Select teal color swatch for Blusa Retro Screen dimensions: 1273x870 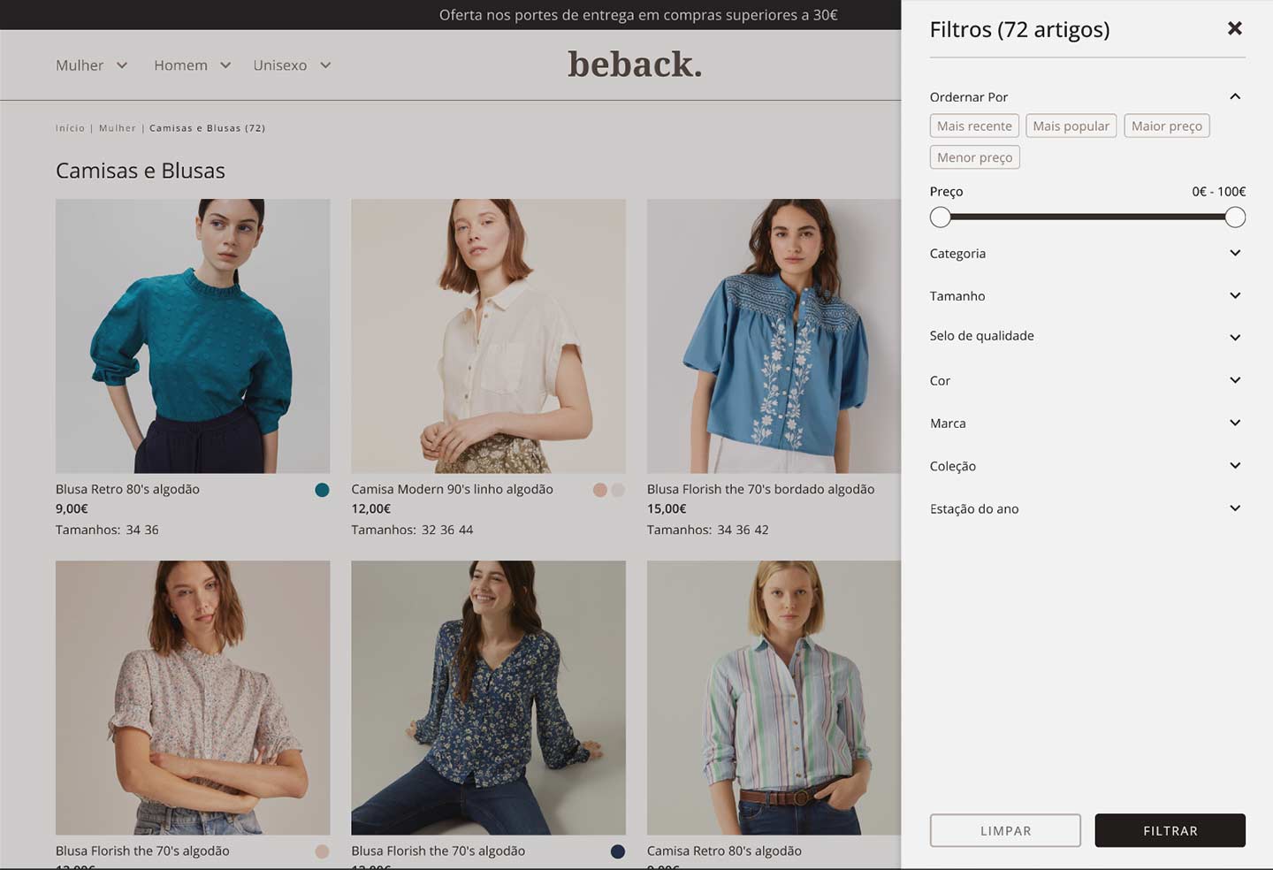tap(322, 490)
